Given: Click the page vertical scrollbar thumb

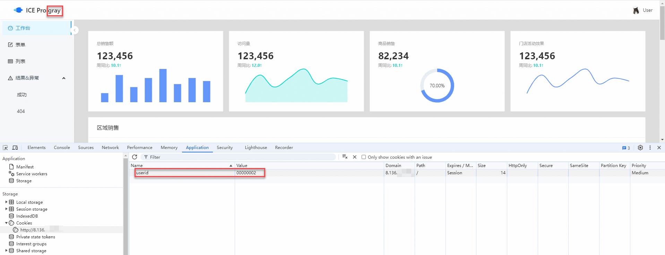Looking at the screenshot, I should [x=662, y=23].
